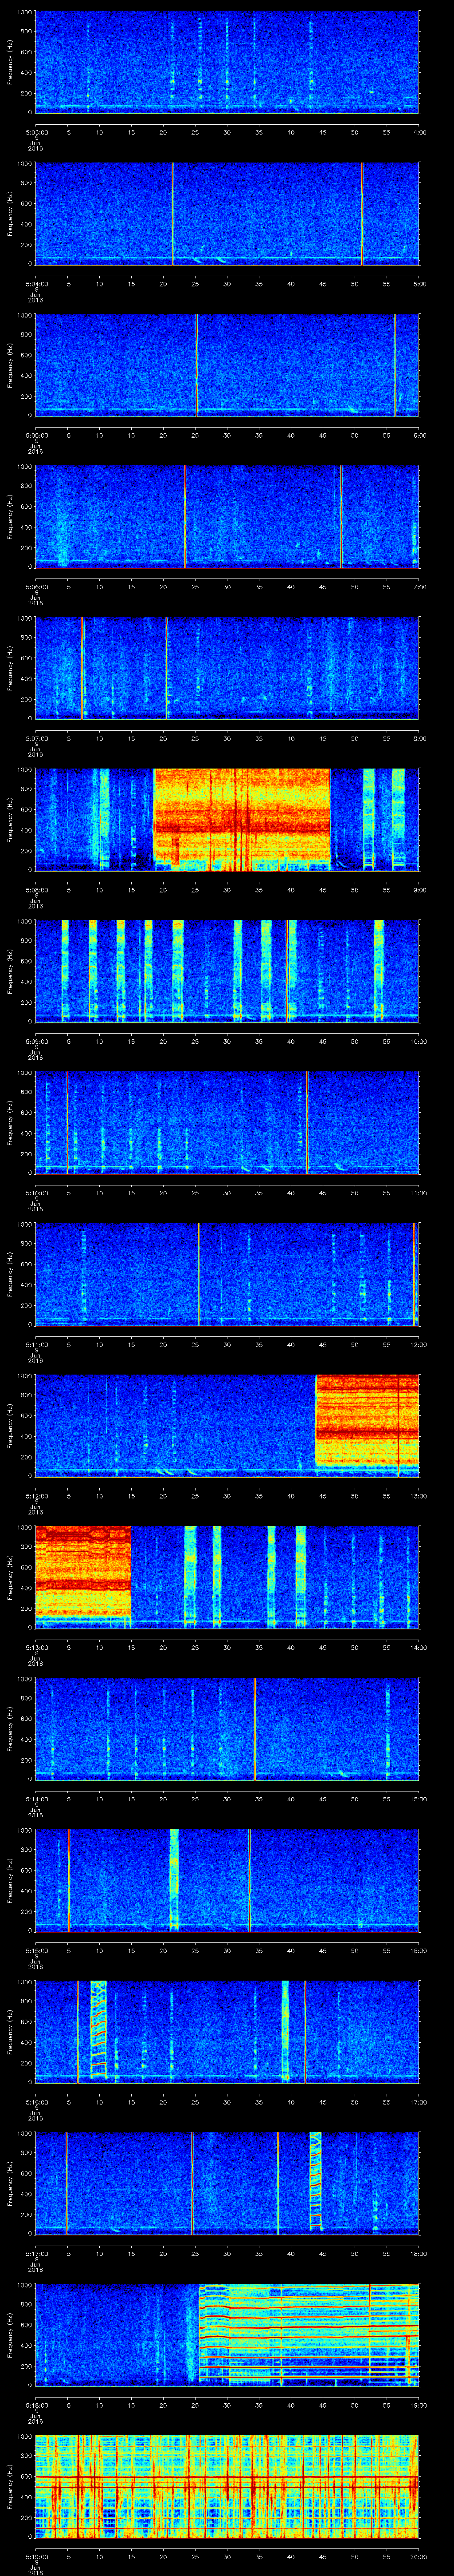Click the 15:00 end time label
This screenshot has height=2576, width=454.
tap(419, 1798)
